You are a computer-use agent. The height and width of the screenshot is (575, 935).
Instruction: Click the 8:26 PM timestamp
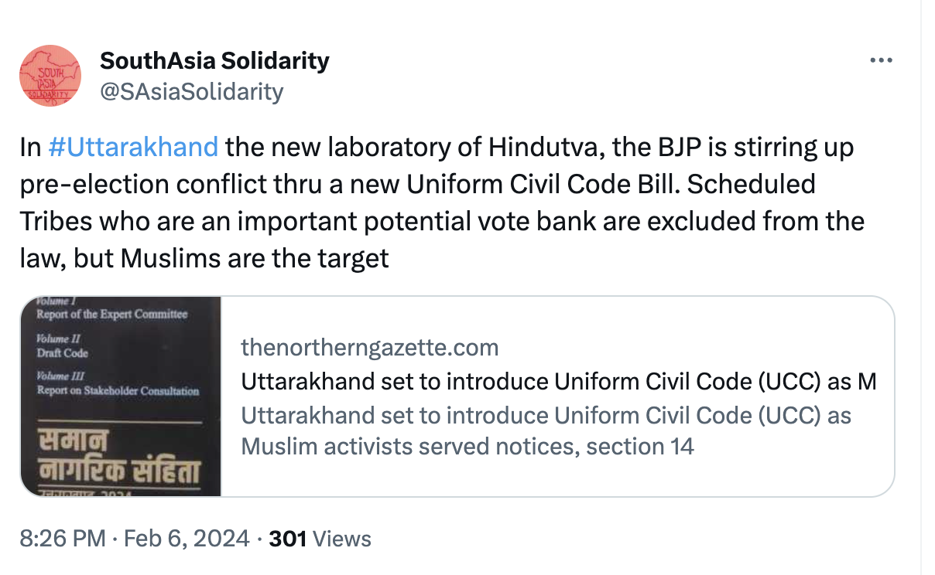[x=63, y=539]
